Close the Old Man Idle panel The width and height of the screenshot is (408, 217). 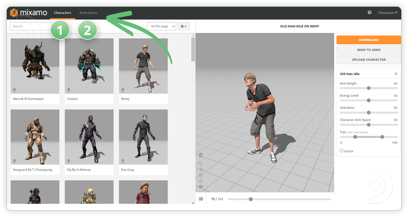(396, 74)
